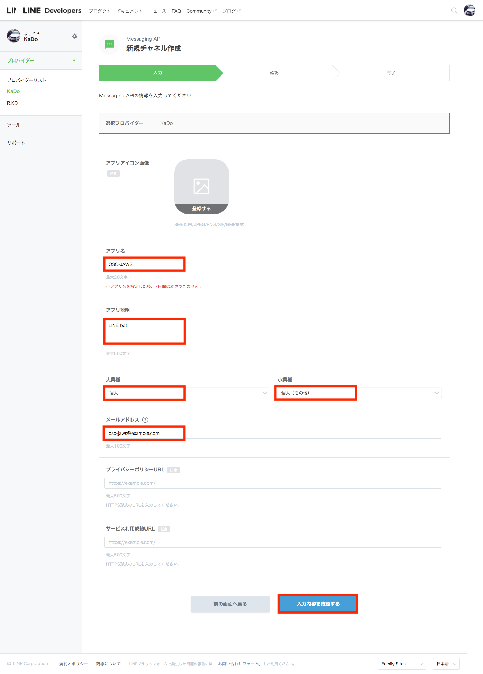483x674 pixels.
Task: Open プロバイダーリスト in the sidebar
Action: (x=27, y=80)
